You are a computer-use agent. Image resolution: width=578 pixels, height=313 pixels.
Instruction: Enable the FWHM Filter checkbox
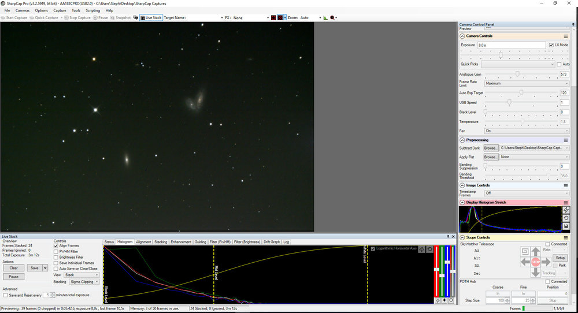pyautogui.click(x=56, y=252)
